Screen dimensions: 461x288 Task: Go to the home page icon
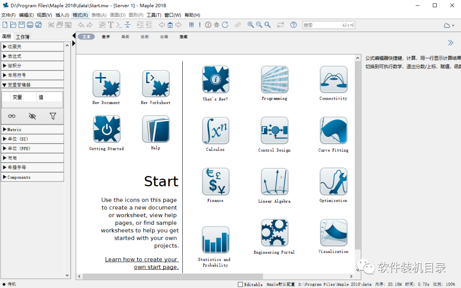click(x=170, y=25)
